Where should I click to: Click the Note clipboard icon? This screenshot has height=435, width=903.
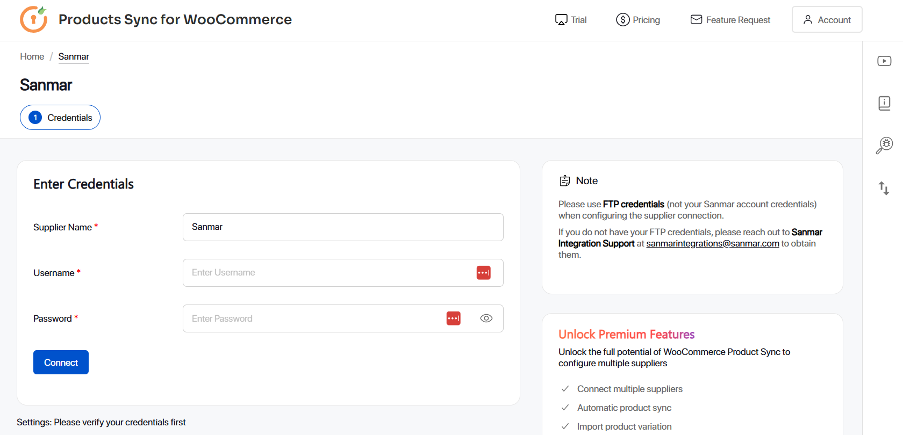(565, 181)
